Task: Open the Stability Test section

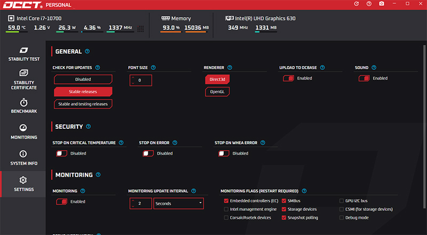Action: pyautogui.click(x=23, y=54)
